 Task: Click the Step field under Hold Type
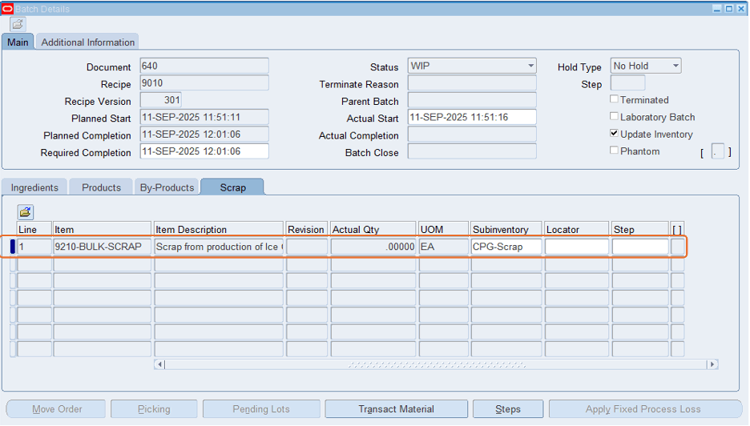coord(627,82)
